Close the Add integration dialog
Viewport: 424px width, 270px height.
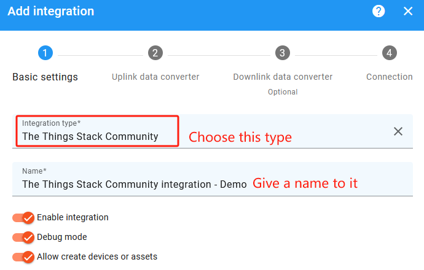408,11
